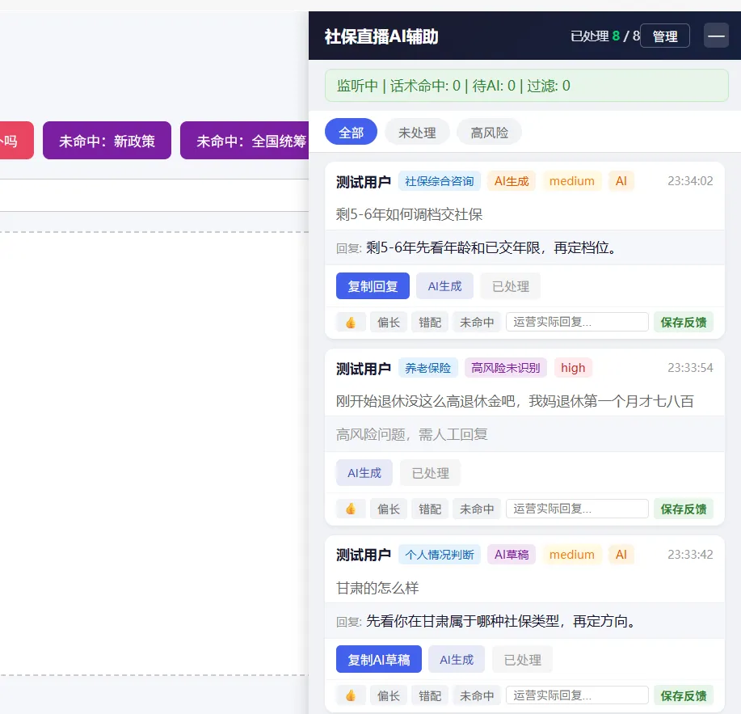Click the 复制AI草稿 button
741x714 pixels.
pos(378,659)
